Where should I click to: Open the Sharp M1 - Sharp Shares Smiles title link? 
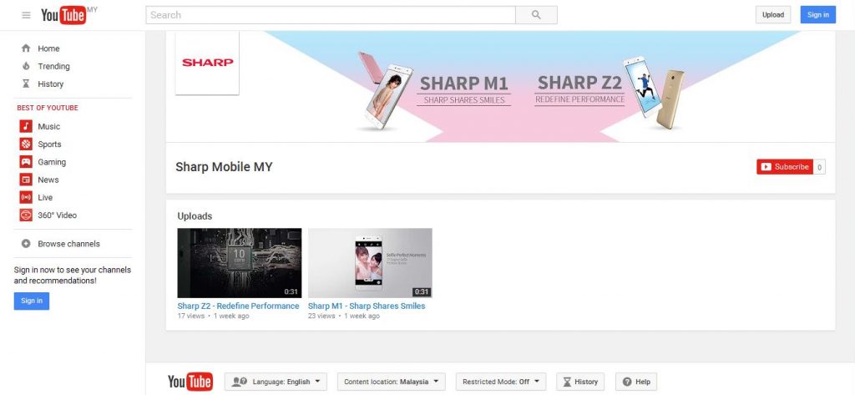(367, 306)
